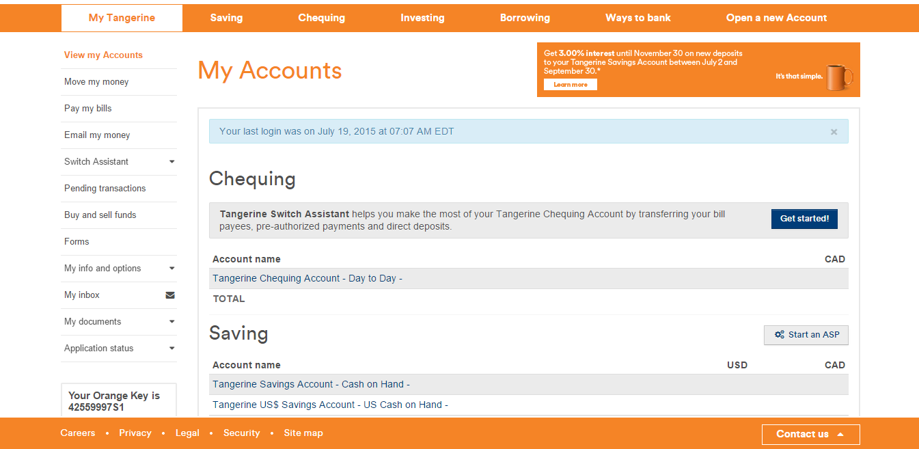Open Ways to bank menu
Viewport: 919px width, 449px height.
pos(638,18)
